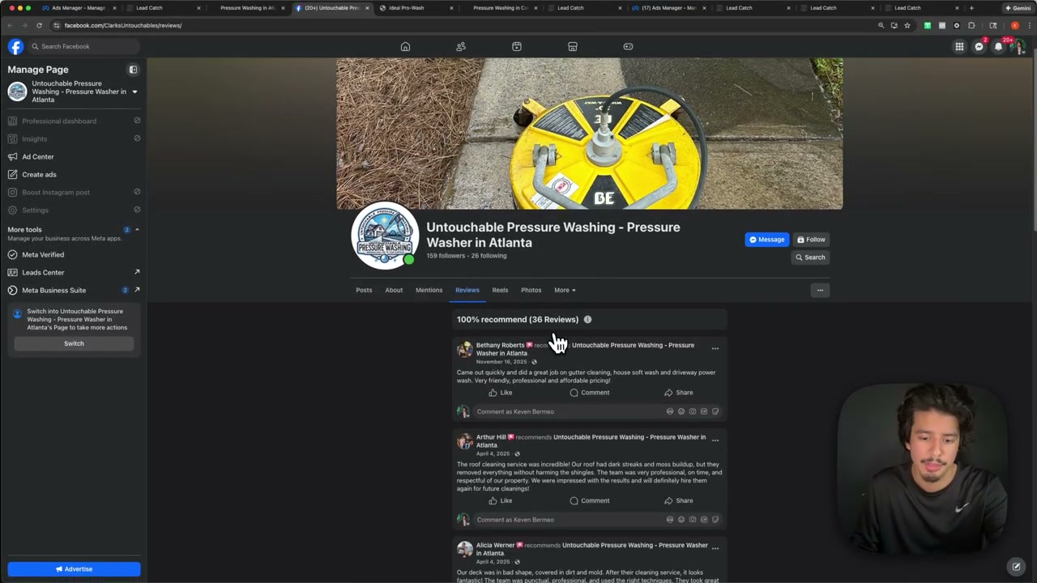Click the Ad Center sidebar icon
Image resolution: width=1037 pixels, height=583 pixels.
(13, 156)
